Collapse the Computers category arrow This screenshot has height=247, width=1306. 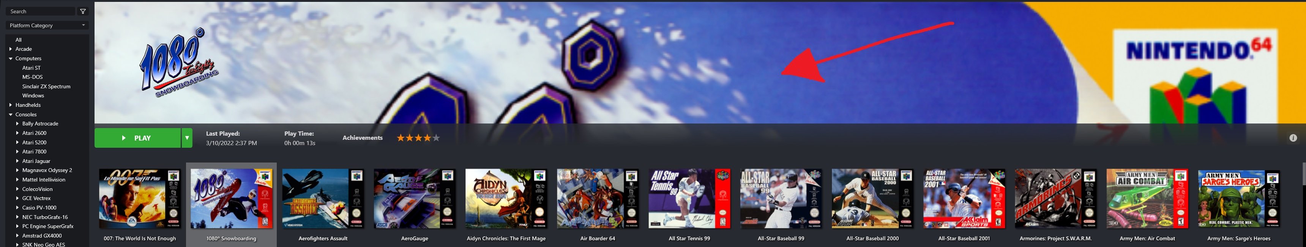coord(11,58)
